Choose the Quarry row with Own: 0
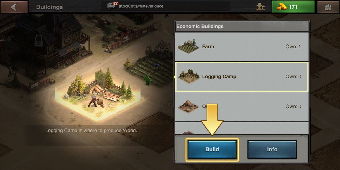 pyautogui.click(x=242, y=107)
